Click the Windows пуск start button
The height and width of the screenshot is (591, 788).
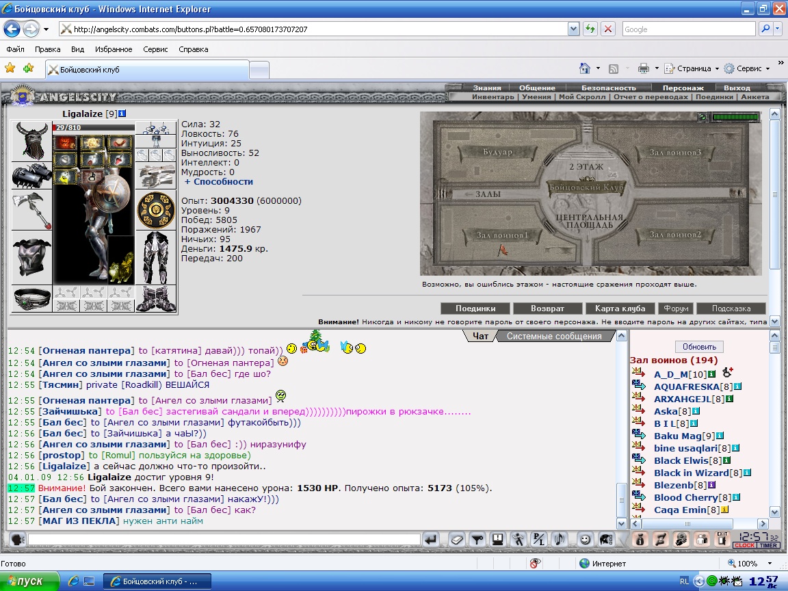(29, 581)
